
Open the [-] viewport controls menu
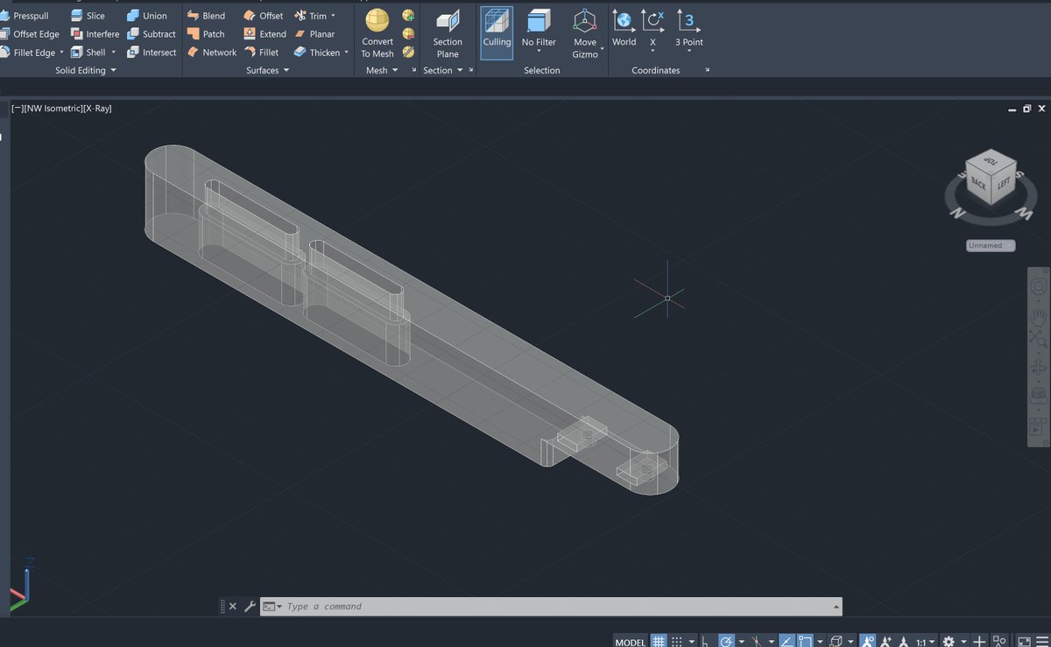tap(17, 109)
